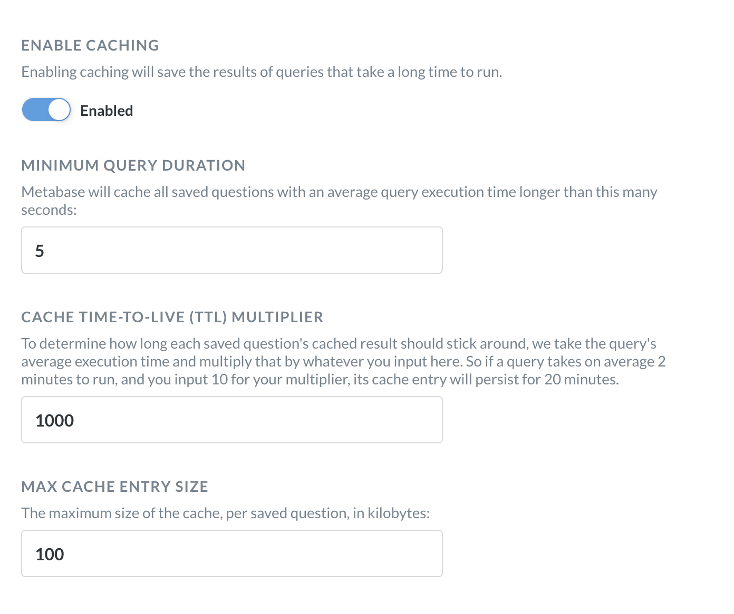Viewport: 734px width, 614px height.
Task: Click the ENABLE CACHING heading
Action: point(90,45)
